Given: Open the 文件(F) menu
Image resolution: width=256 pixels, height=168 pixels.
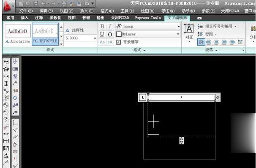Looking at the screenshot, I should coord(26,11).
